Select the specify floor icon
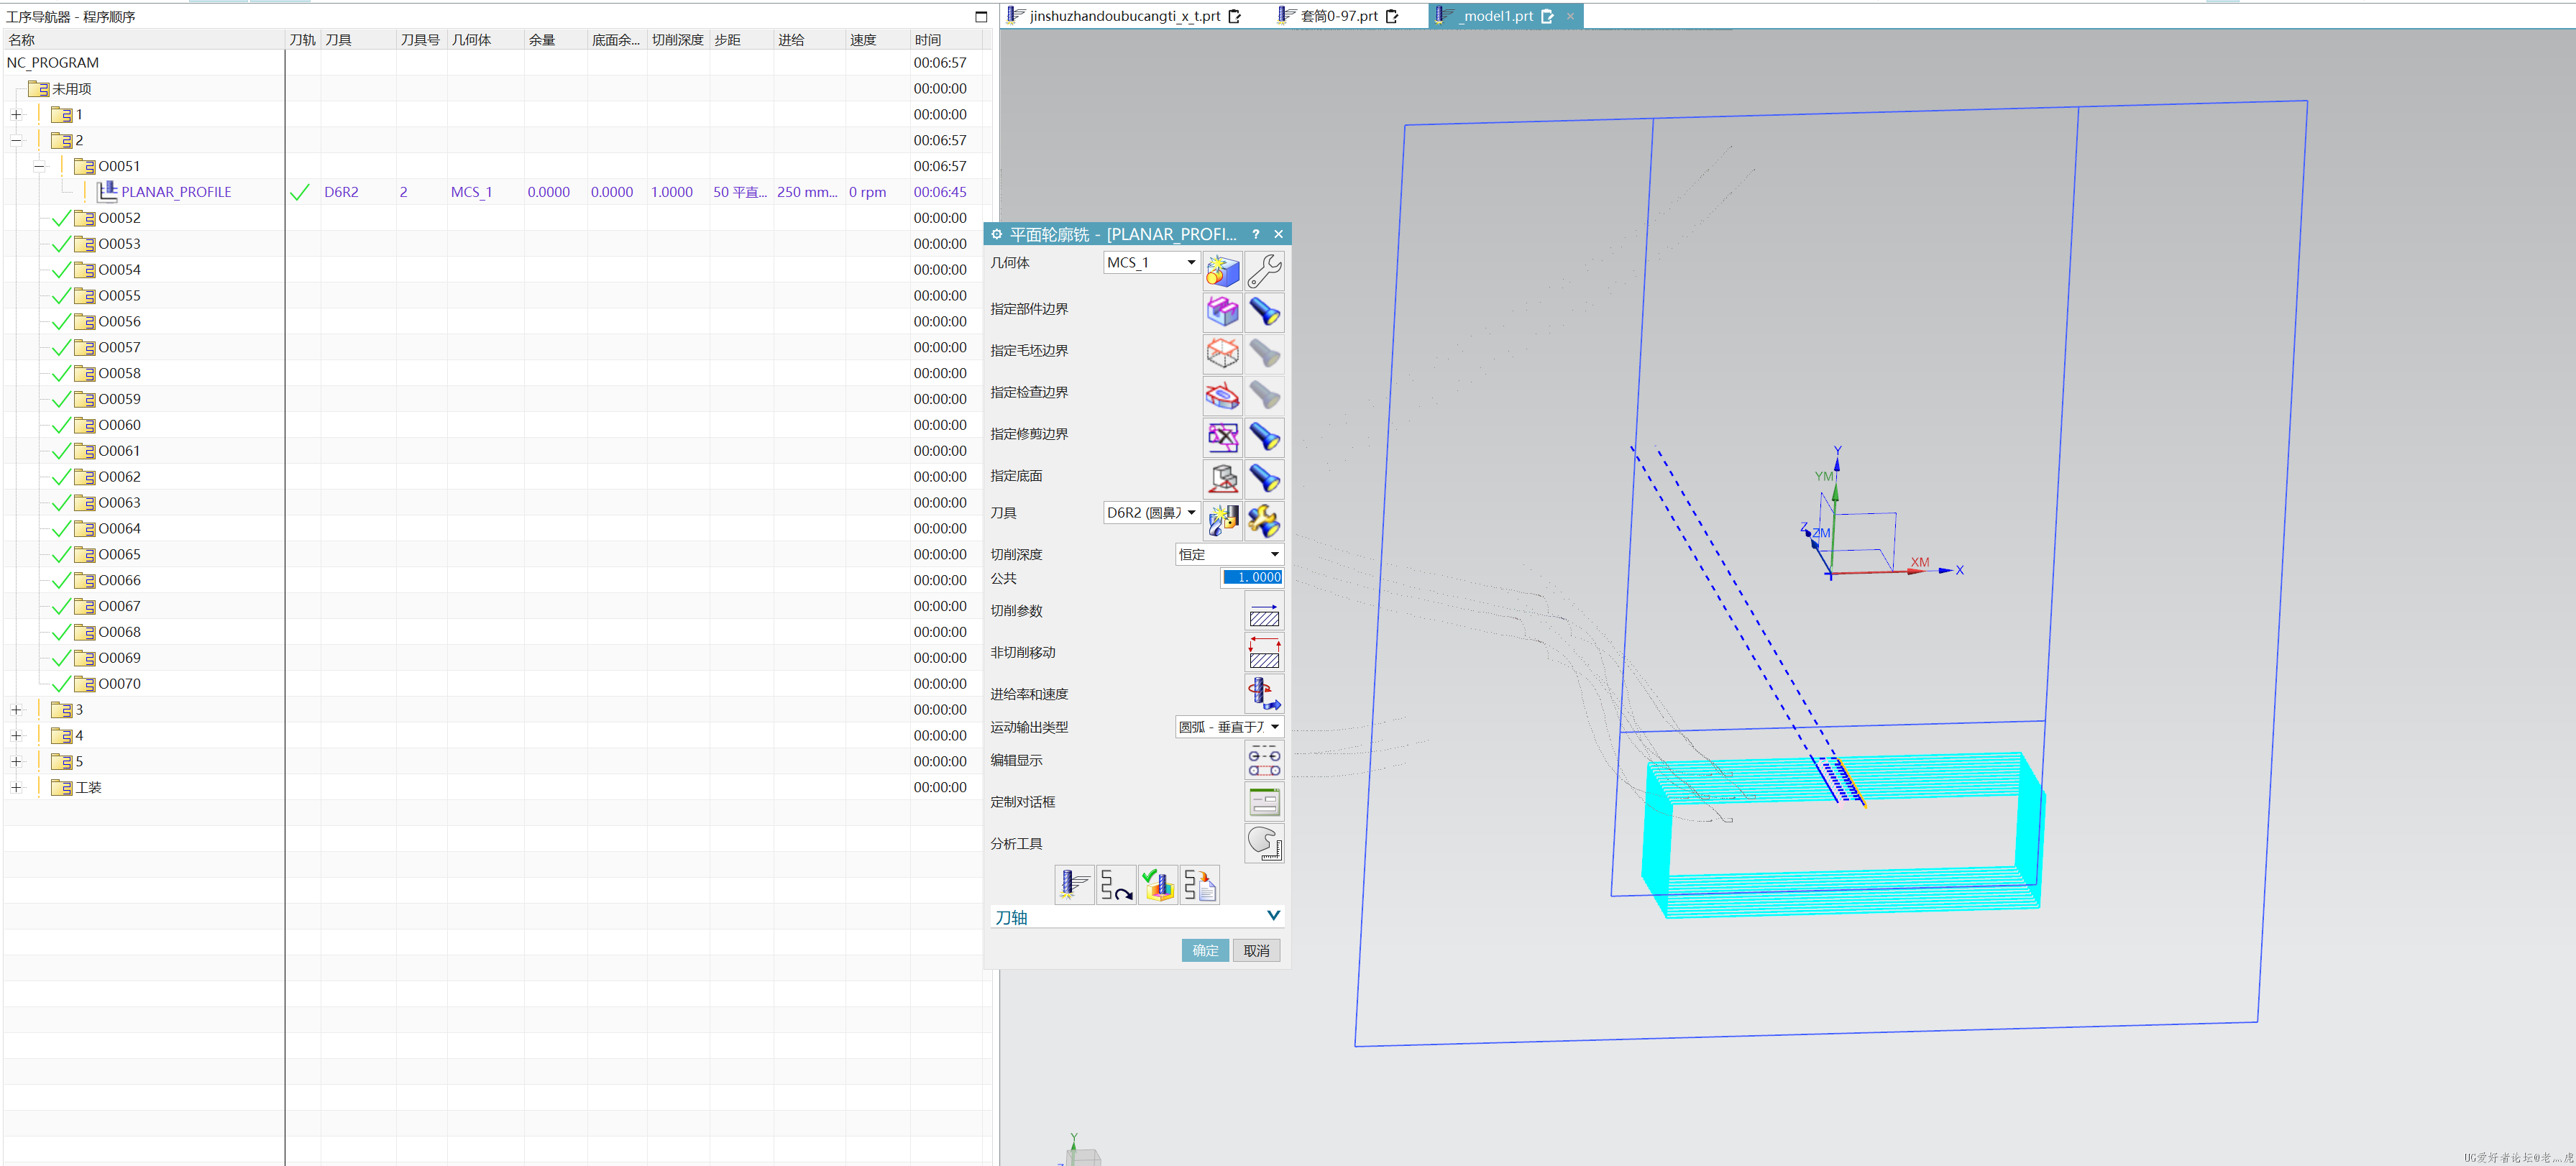The width and height of the screenshot is (2576, 1166). click(1222, 480)
